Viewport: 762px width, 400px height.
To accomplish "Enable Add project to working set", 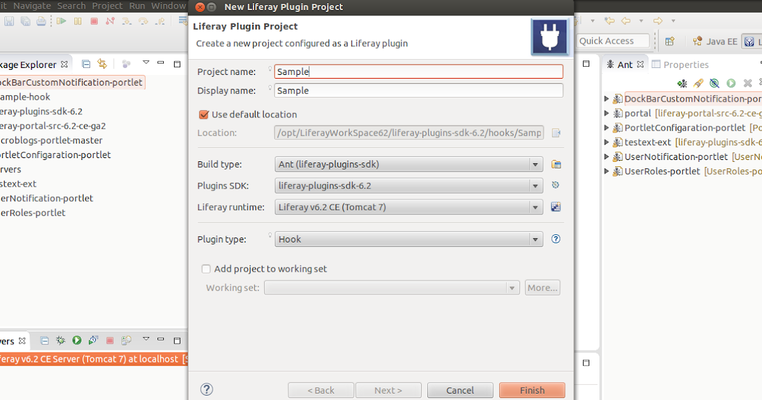I will click(x=206, y=269).
